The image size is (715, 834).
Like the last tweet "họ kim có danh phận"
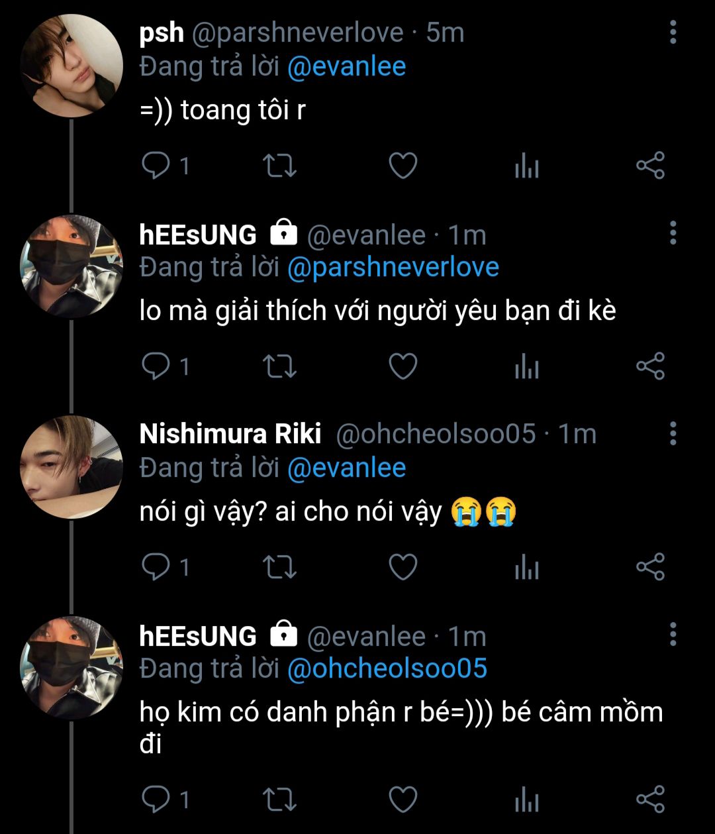point(403,800)
